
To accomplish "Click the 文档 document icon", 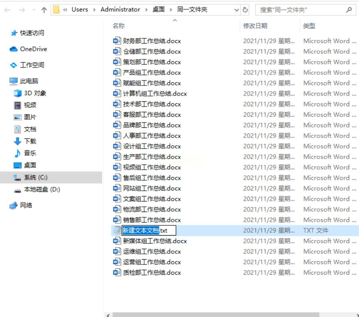I will click(17, 129).
